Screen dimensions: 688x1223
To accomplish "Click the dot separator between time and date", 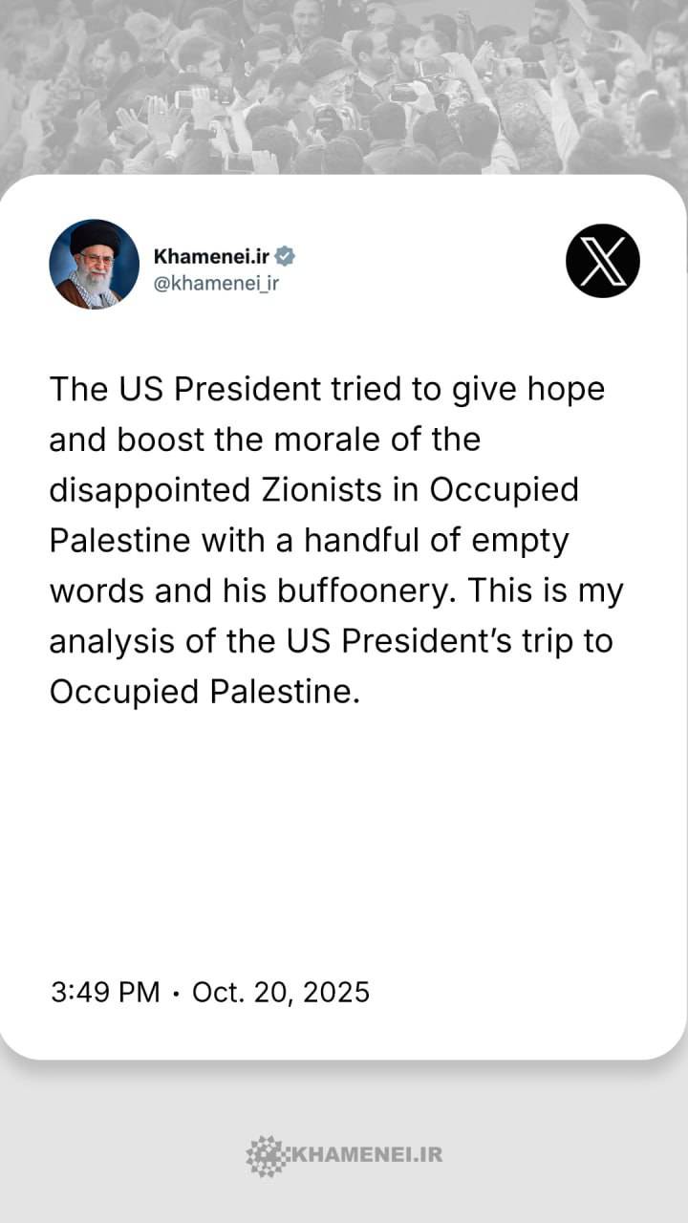I will point(176,993).
